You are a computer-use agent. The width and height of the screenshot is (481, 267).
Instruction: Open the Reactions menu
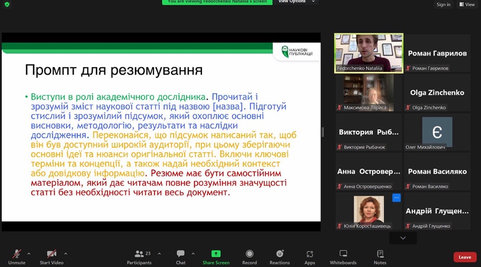tap(280, 256)
